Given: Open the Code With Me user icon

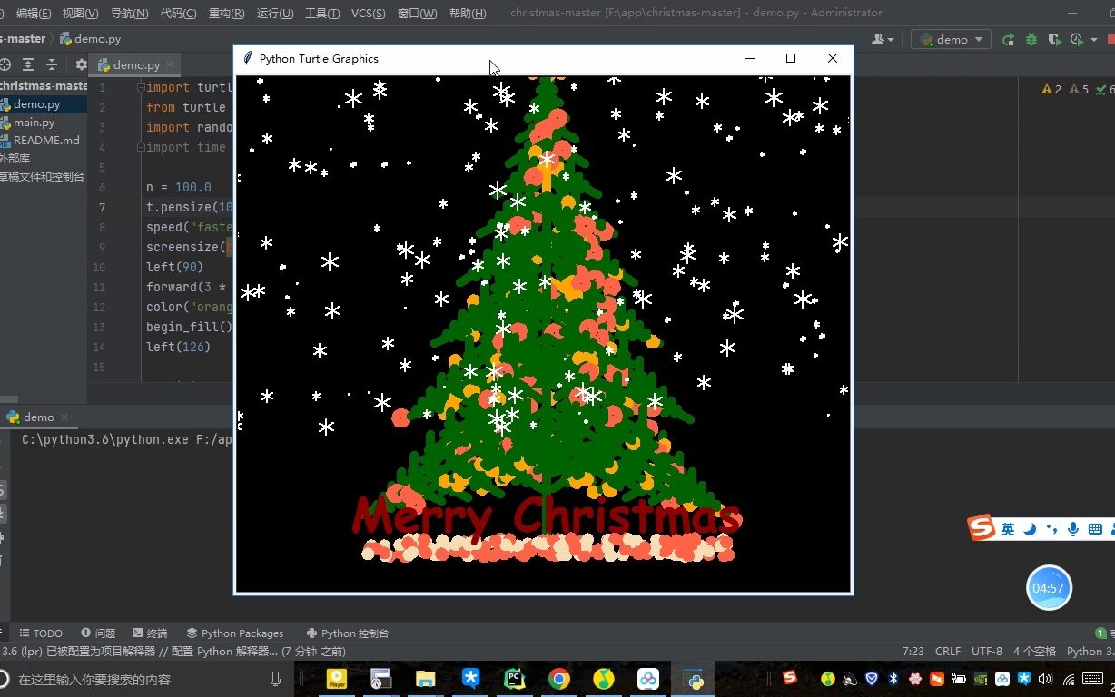Looking at the screenshot, I should (x=877, y=39).
